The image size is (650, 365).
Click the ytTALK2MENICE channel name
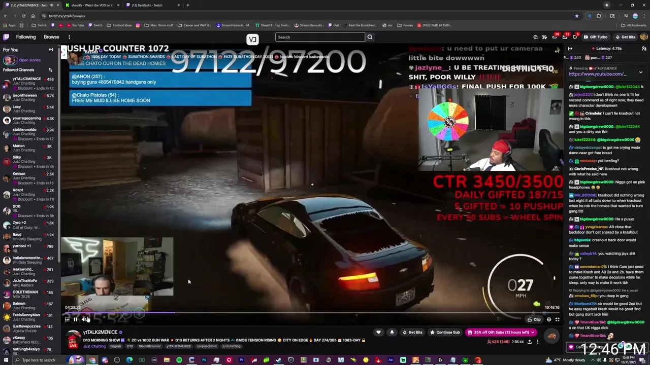[100, 332]
